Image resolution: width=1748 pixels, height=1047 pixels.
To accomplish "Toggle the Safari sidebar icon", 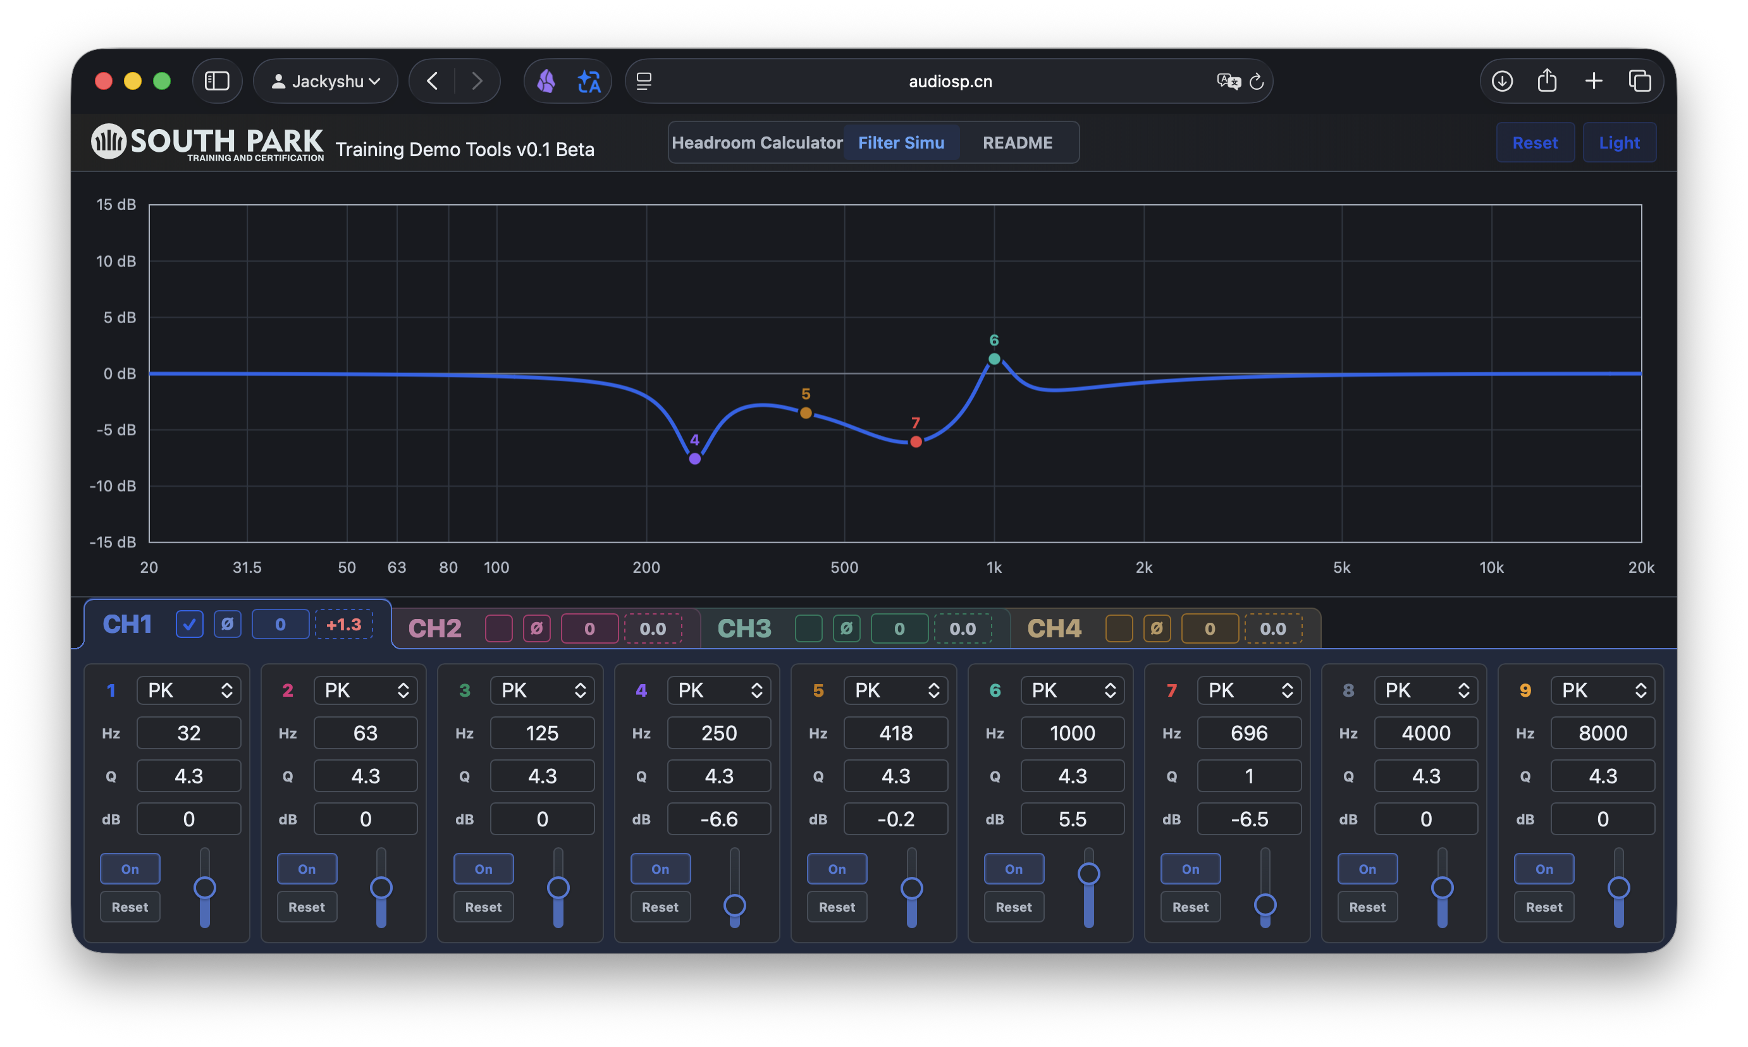I will [217, 81].
